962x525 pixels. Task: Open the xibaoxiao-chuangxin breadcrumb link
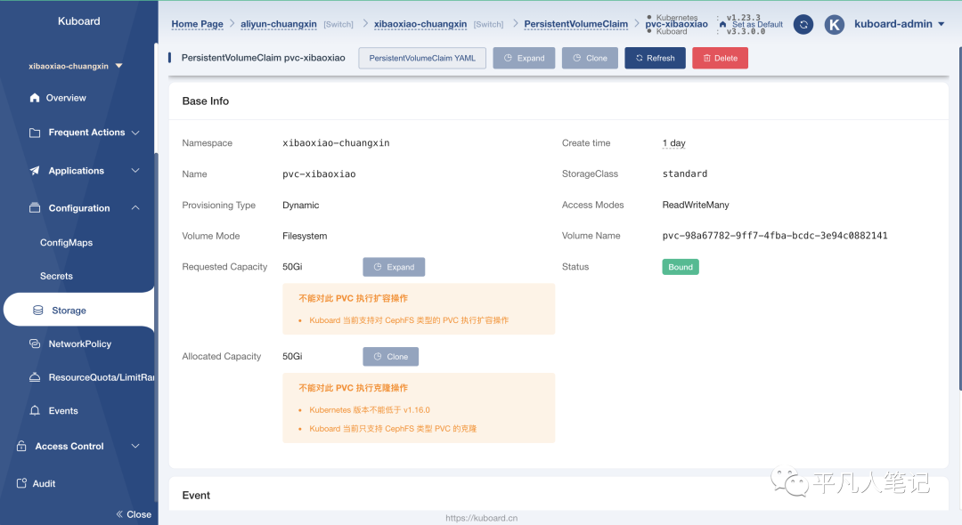tap(420, 24)
